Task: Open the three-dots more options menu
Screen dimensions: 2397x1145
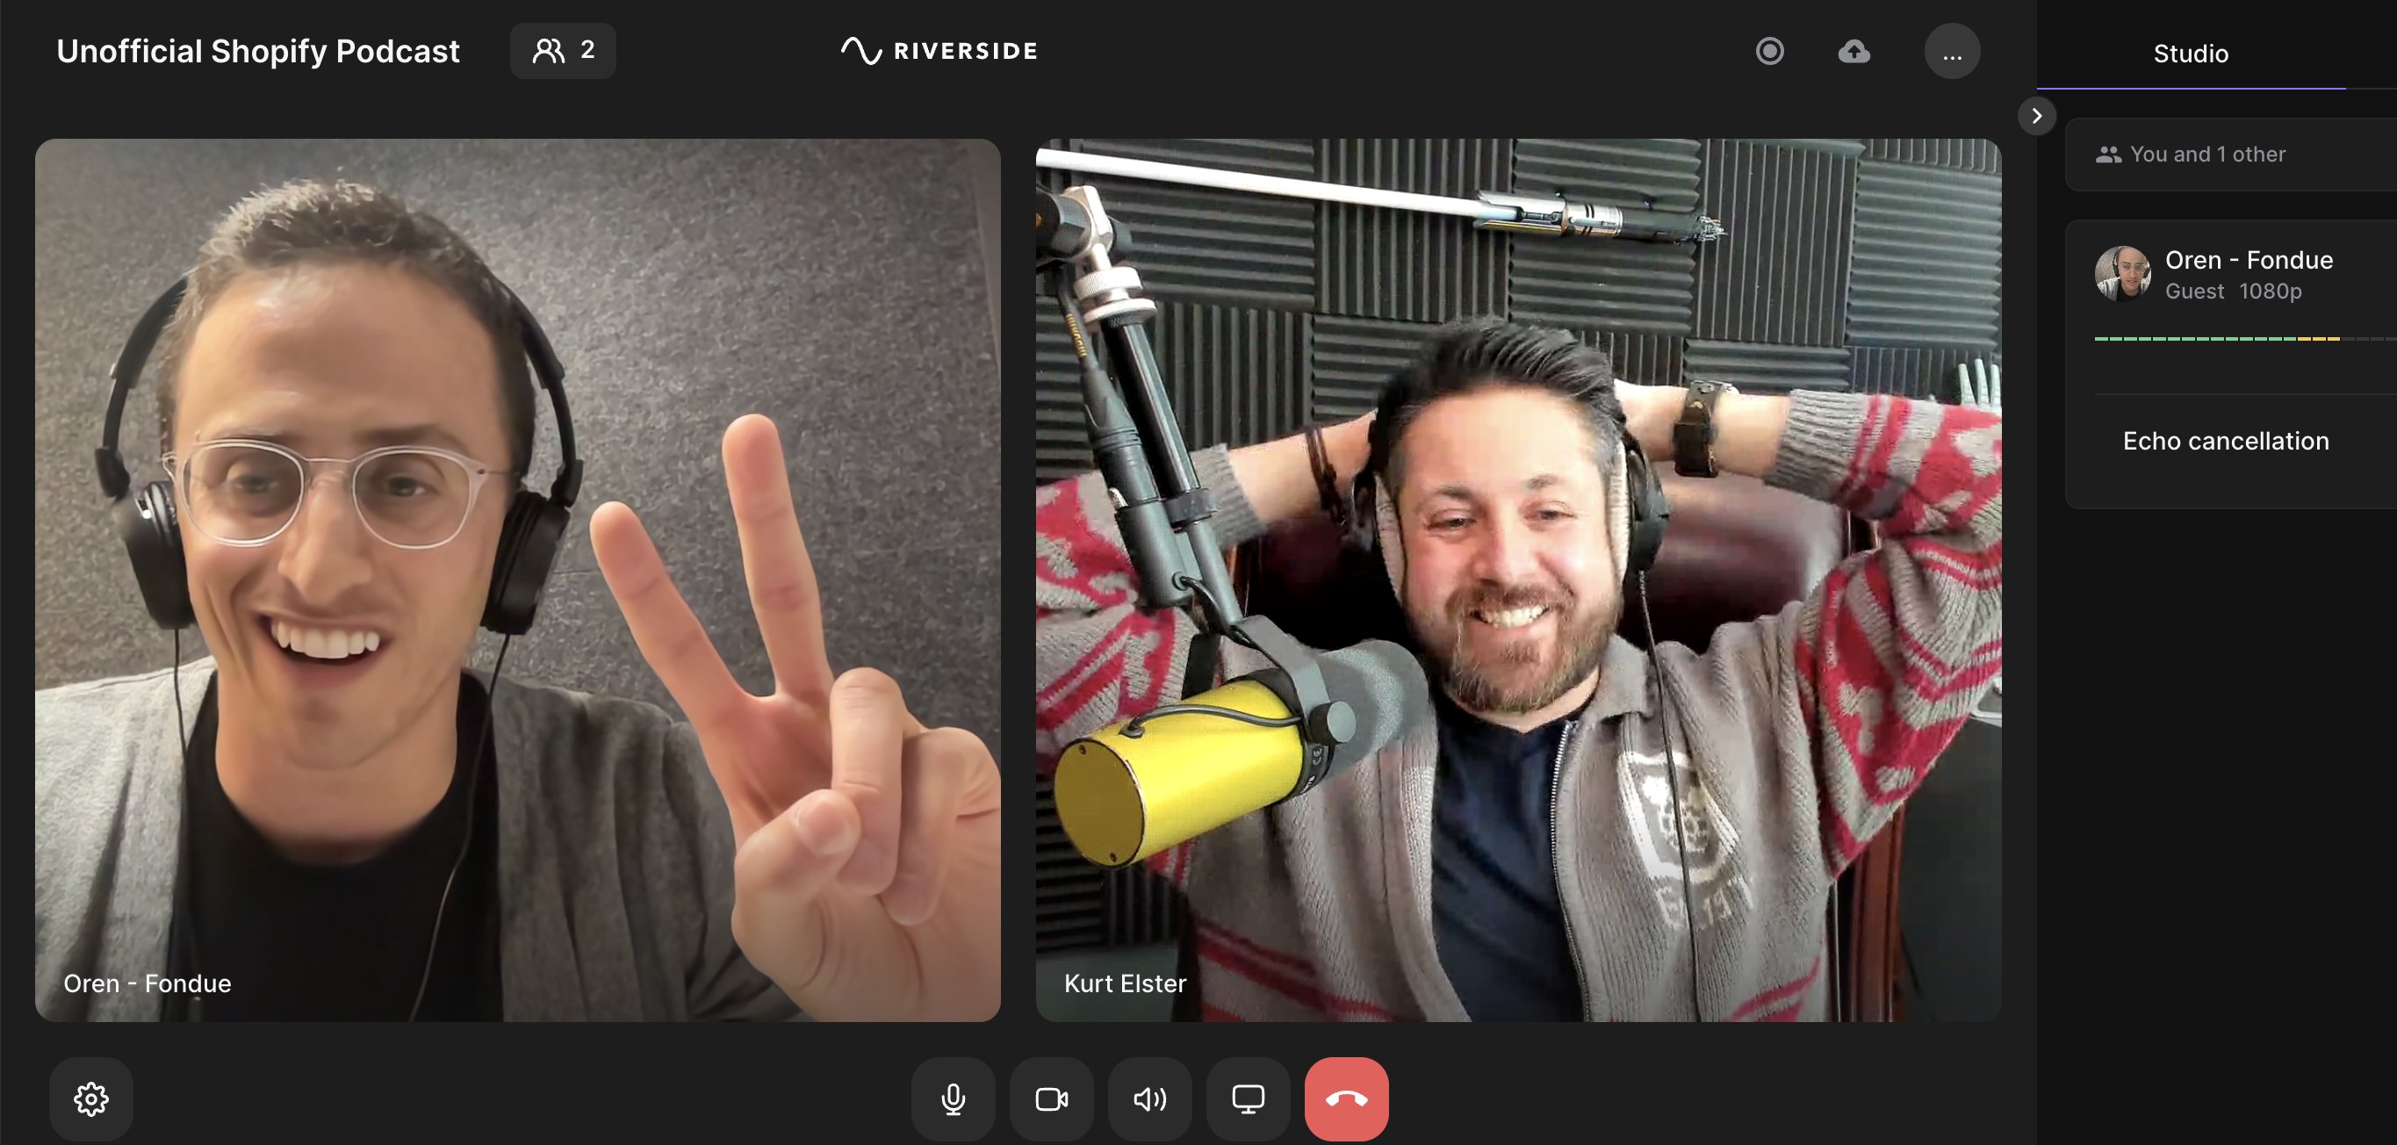Action: coord(1952,51)
